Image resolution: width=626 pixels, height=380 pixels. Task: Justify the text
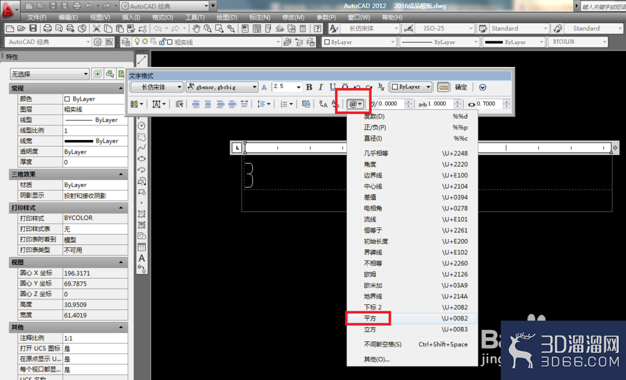[232, 104]
